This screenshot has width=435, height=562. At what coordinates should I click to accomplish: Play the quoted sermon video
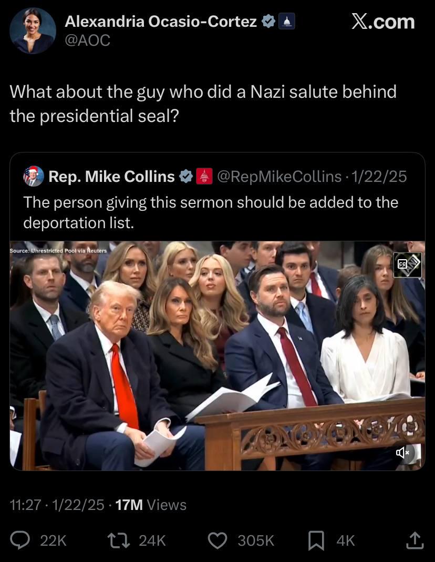pos(217,355)
